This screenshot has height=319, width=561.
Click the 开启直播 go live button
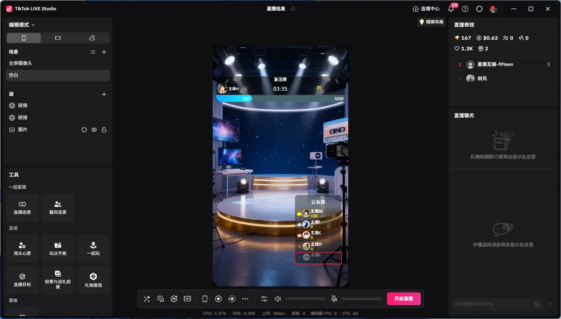[x=404, y=299]
